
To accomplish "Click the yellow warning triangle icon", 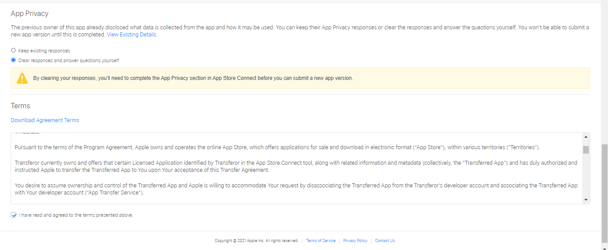I will click(x=22, y=78).
